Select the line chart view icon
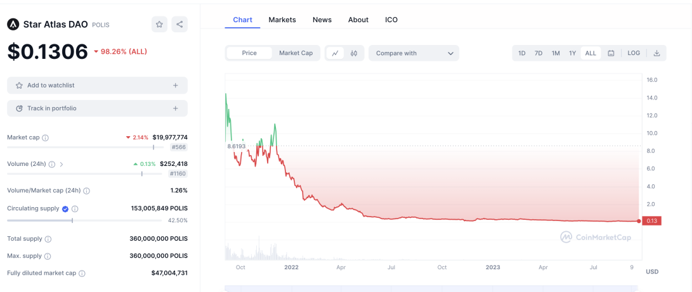This screenshot has width=692, height=292. click(x=336, y=53)
